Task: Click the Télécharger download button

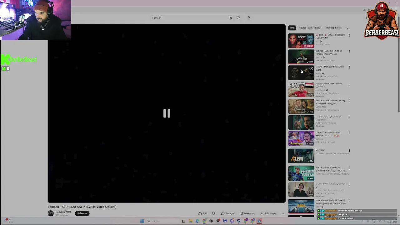Action: pyautogui.click(x=268, y=213)
